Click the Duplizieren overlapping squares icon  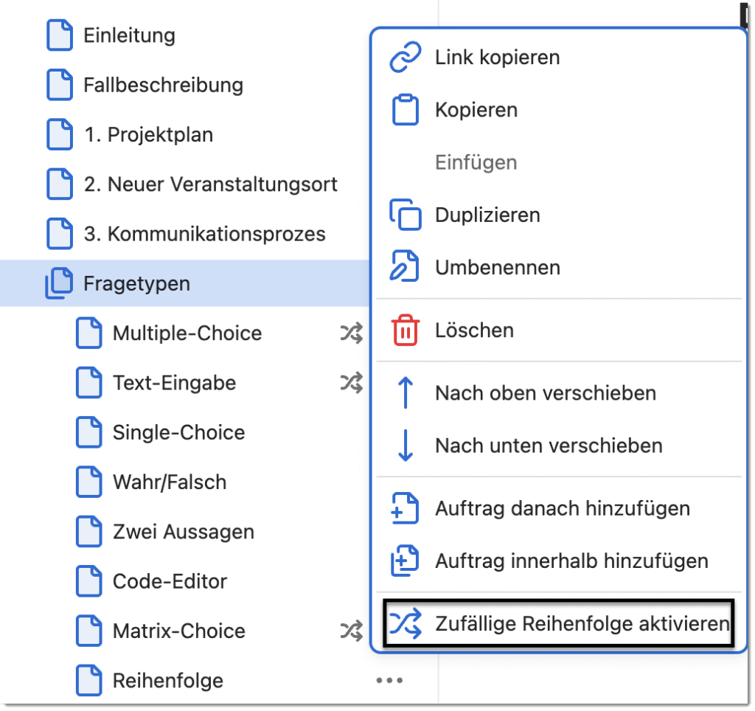pyautogui.click(x=405, y=215)
